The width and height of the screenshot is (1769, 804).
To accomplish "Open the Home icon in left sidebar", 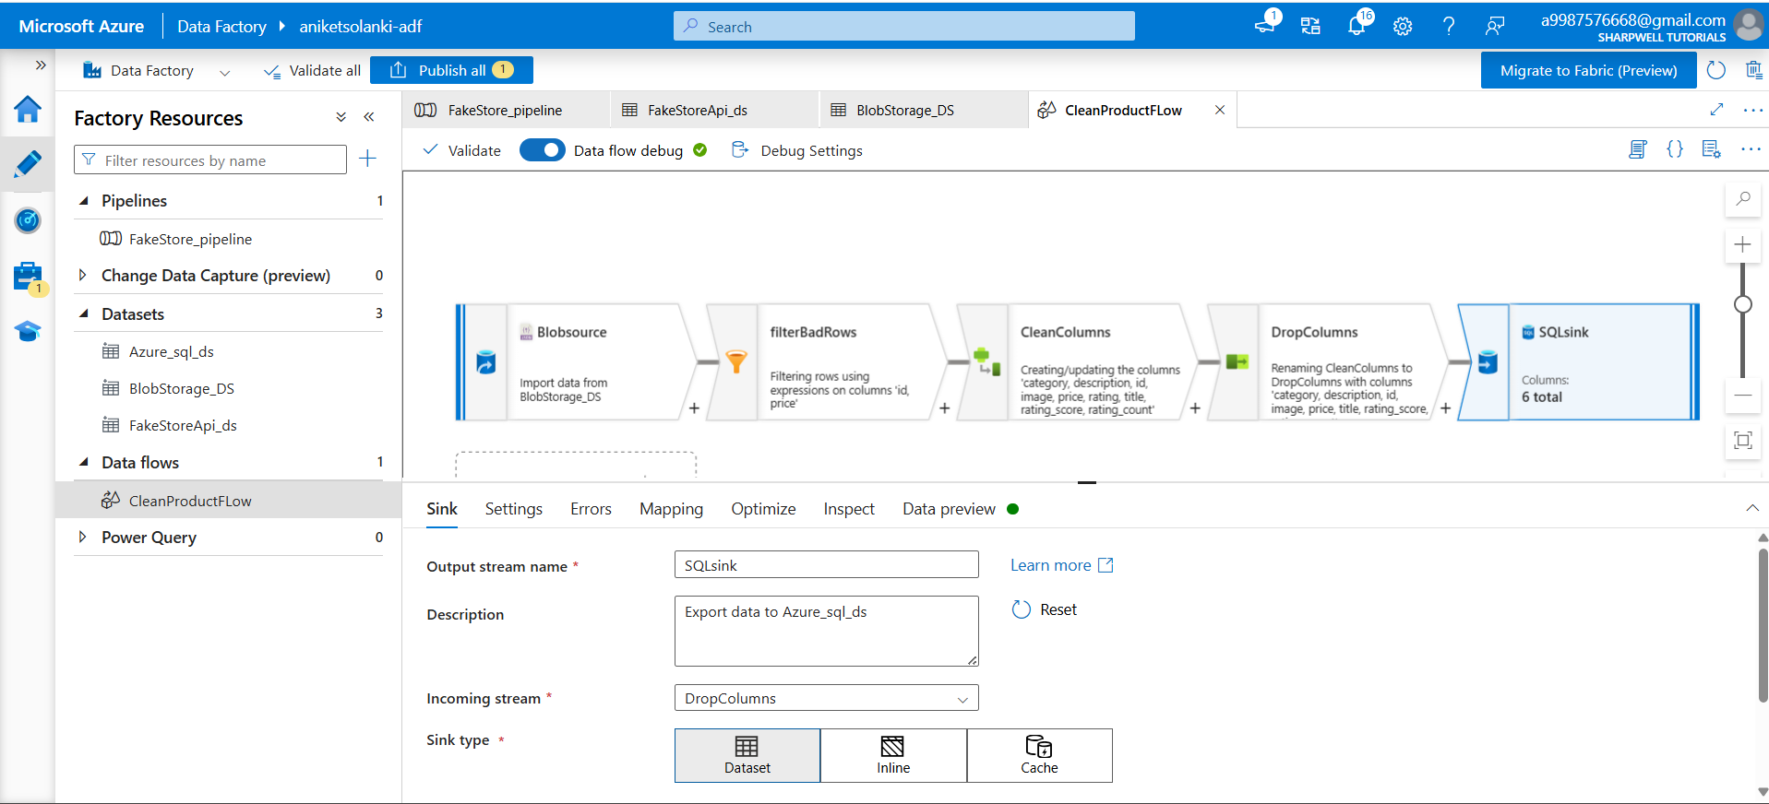I will click(28, 110).
